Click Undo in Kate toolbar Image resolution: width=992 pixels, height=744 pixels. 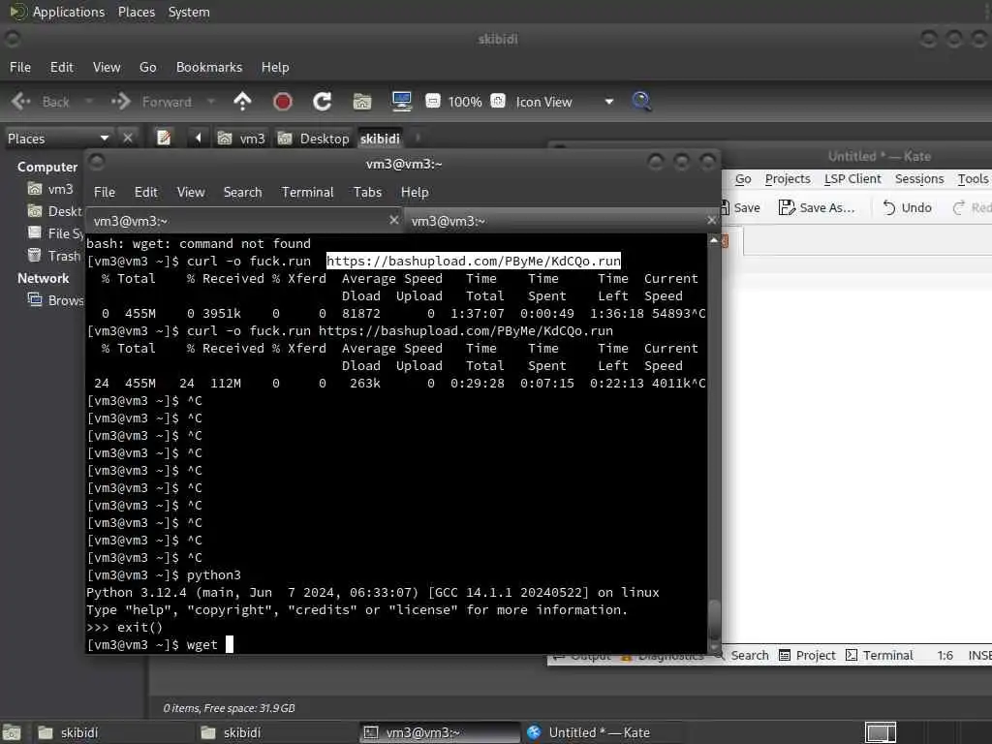pos(907,207)
